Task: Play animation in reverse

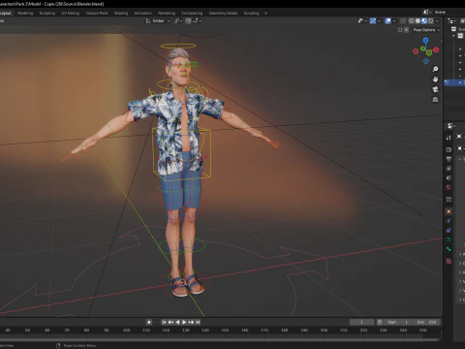Action: pos(177,322)
